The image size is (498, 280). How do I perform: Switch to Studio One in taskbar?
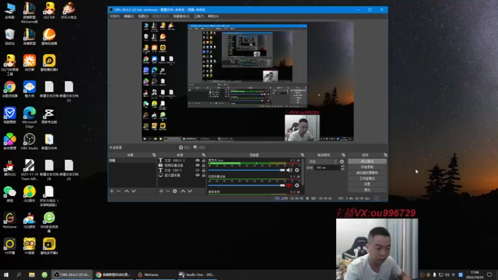tap(197, 274)
